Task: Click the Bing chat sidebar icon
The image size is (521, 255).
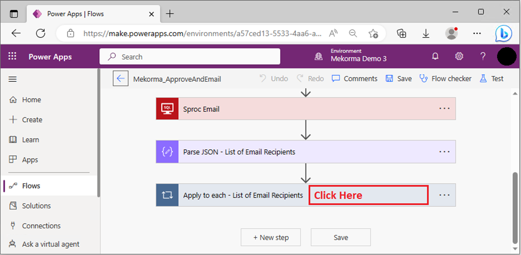Action: pyautogui.click(x=503, y=33)
